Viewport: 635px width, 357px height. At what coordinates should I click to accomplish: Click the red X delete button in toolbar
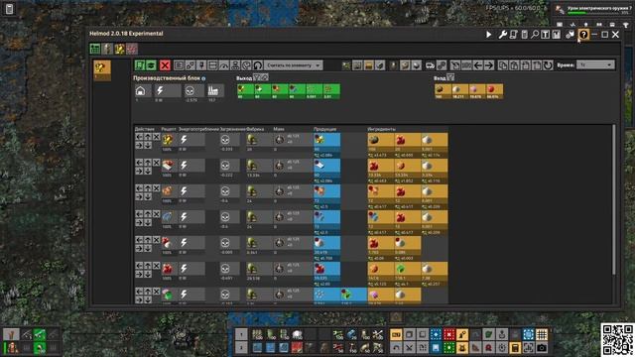[165, 65]
